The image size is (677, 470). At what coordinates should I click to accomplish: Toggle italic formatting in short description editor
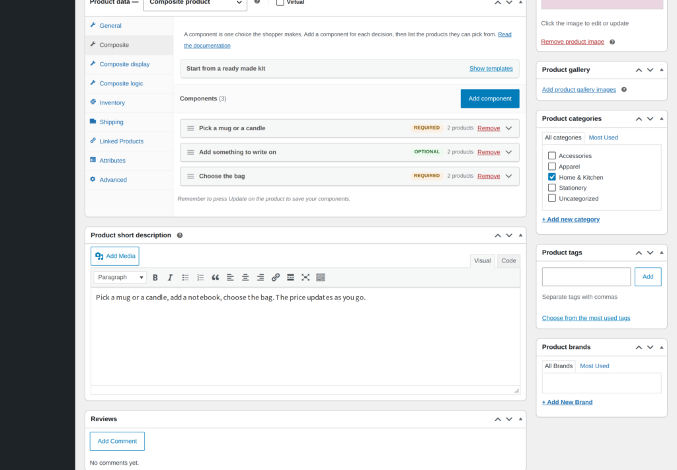[170, 278]
